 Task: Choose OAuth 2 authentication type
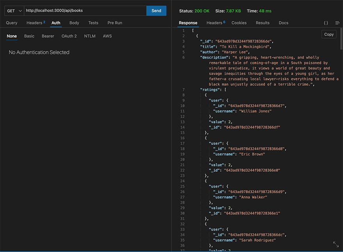(69, 36)
